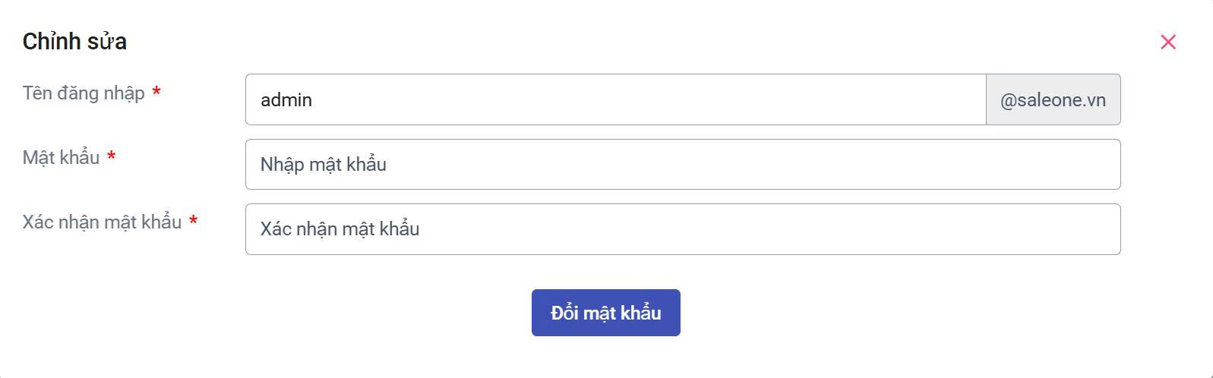1213x378 pixels.
Task: Click the red asterisk beside Xác nhận mật khẩu
Action: click(x=194, y=222)
